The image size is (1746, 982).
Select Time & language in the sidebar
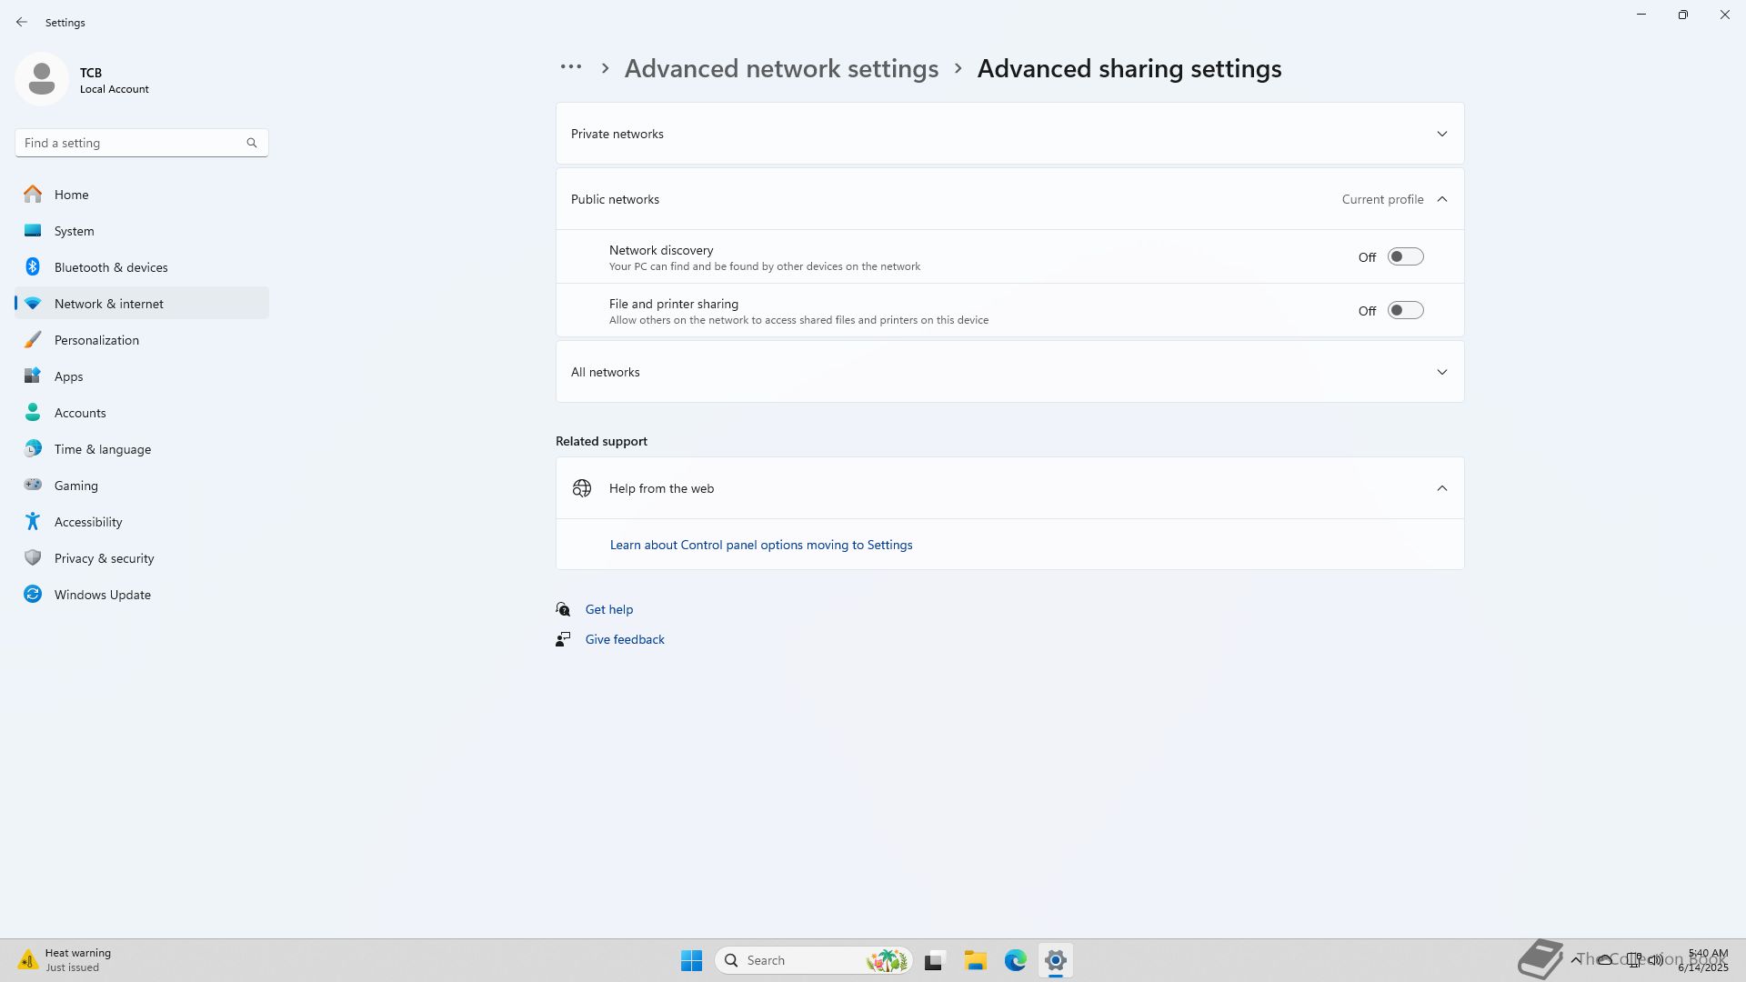point(102,449)
